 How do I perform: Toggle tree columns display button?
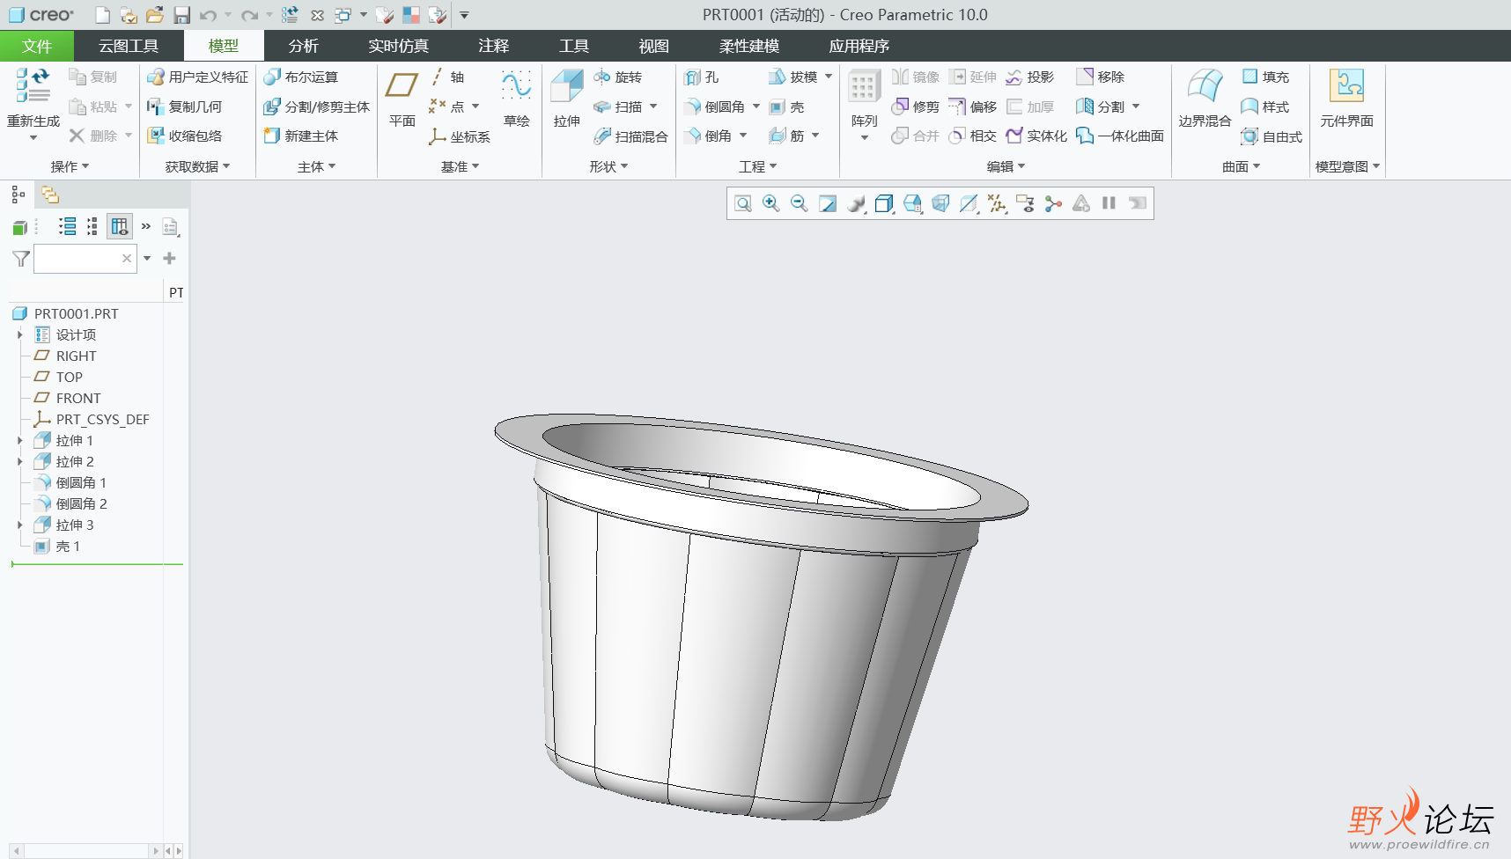pyautogui.click(x=119, y=226)
